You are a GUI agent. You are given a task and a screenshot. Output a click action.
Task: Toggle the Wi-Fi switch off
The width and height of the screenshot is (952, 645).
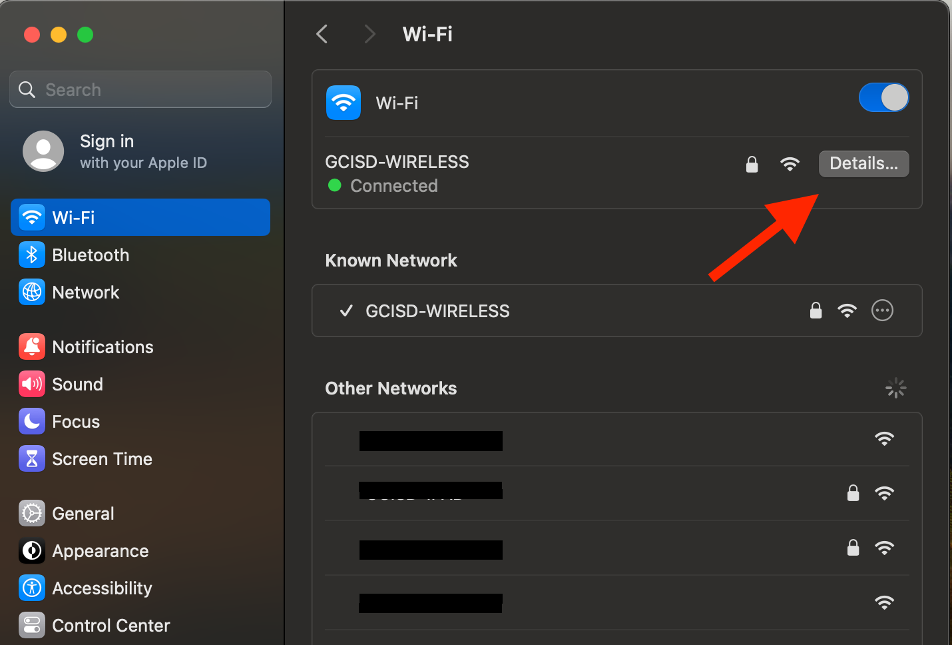883,97
